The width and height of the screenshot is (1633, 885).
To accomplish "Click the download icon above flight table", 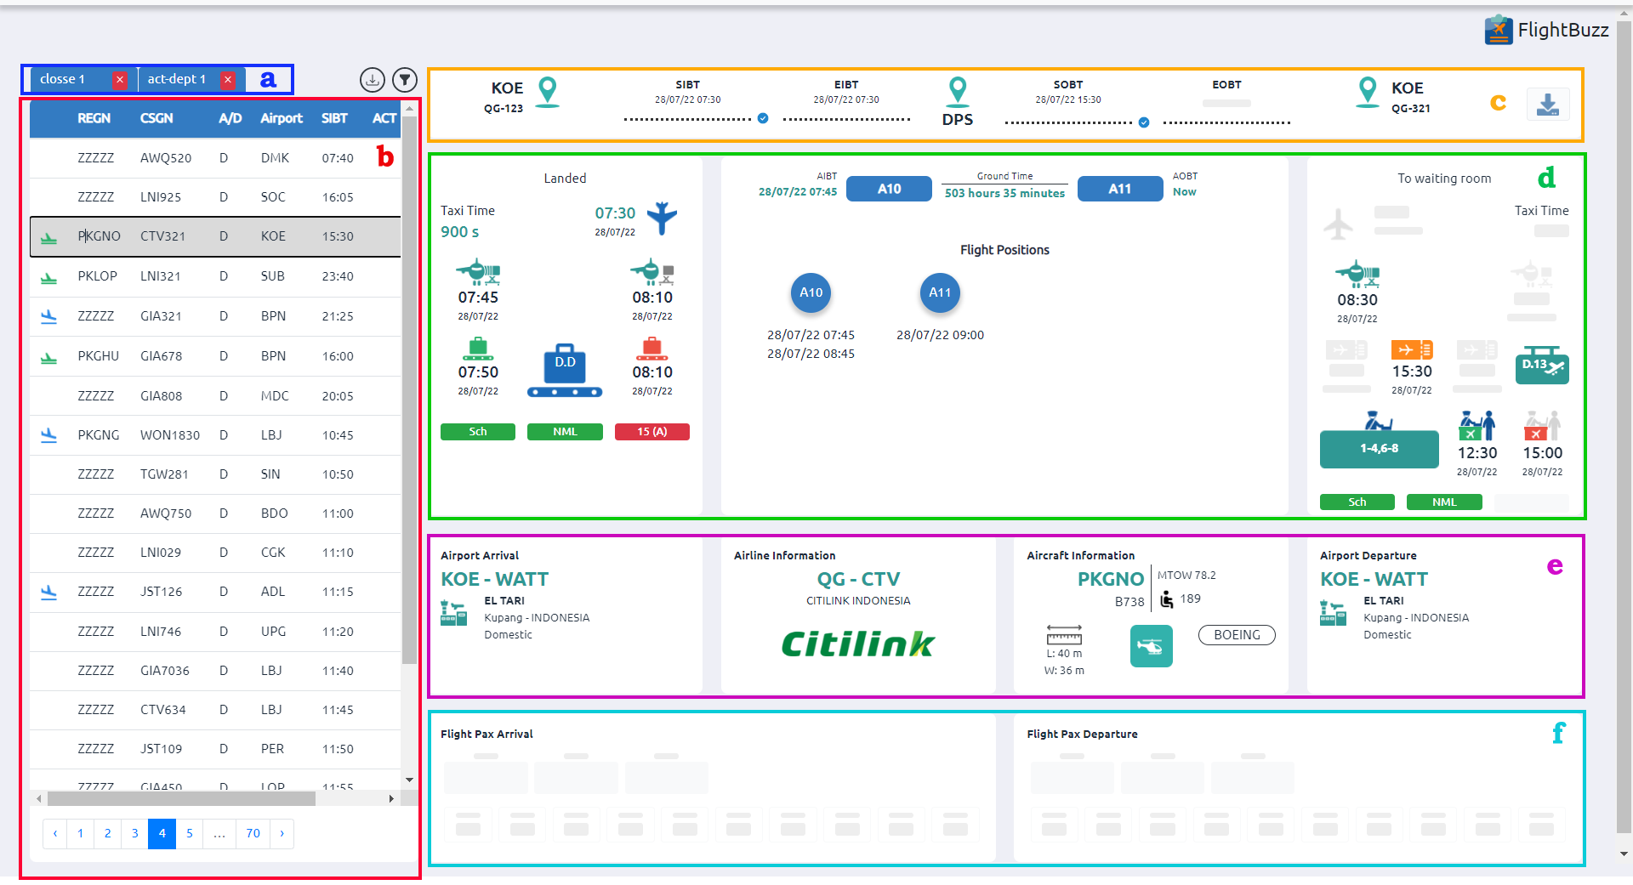I will [372, 80].
